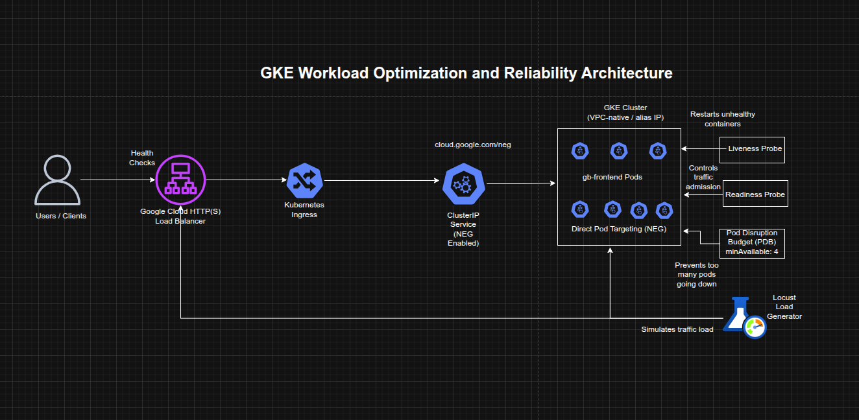The width and height of the screenshot is (859, 420).
Task: Open the cloud.google.com/neg link label
Action: [x=473, y=145]
